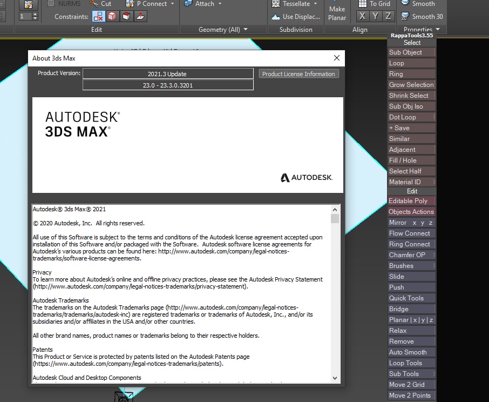489x402 pixels.
Task: Click Bridge in RappaTools
Action: point(411,309)
